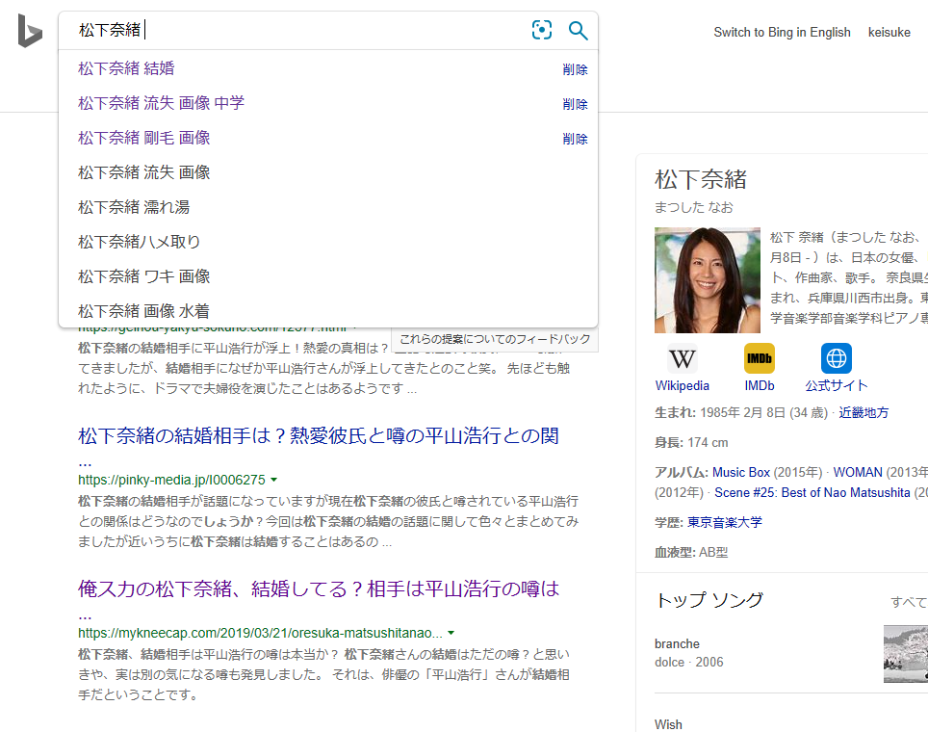Open result 松下奈緒の結婚相手は？熱愛彼氏と噂

click(x=318, y=436)
